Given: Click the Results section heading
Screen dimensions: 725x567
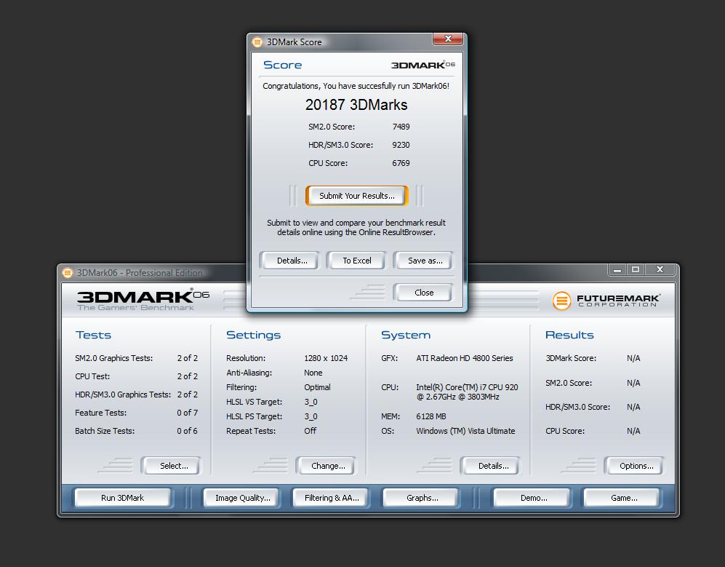Looking at the screenshot, I should pos(569,335).
